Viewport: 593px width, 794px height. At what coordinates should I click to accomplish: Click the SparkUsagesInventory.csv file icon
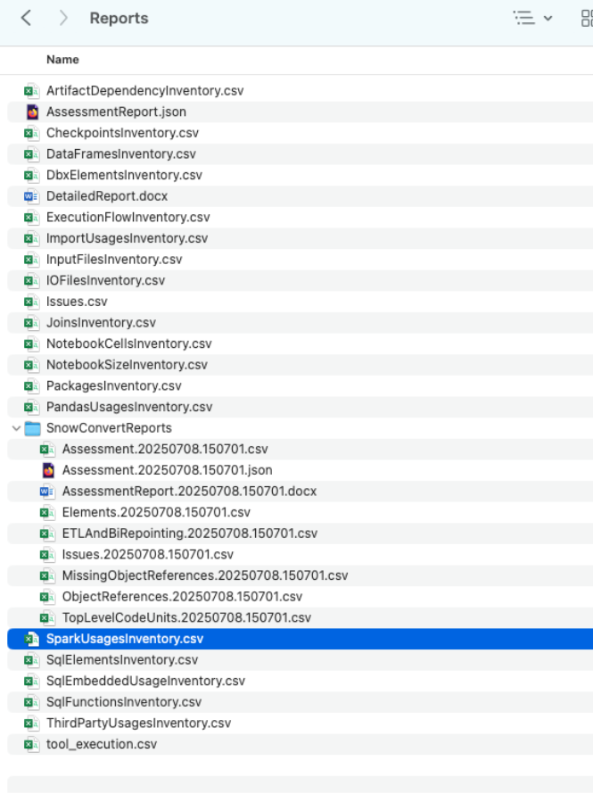point(31,640)
